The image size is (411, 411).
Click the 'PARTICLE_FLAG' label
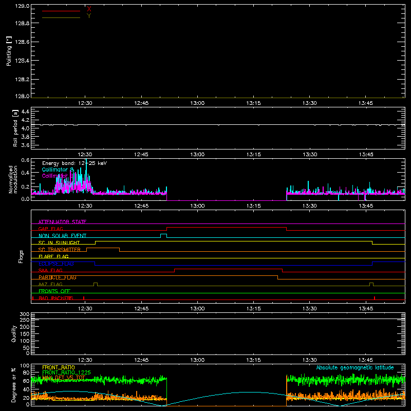(58, 277)
